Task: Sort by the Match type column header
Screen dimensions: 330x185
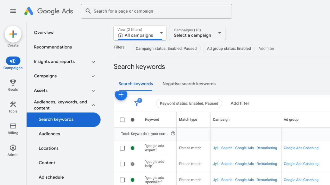Action: click(188, 120)
